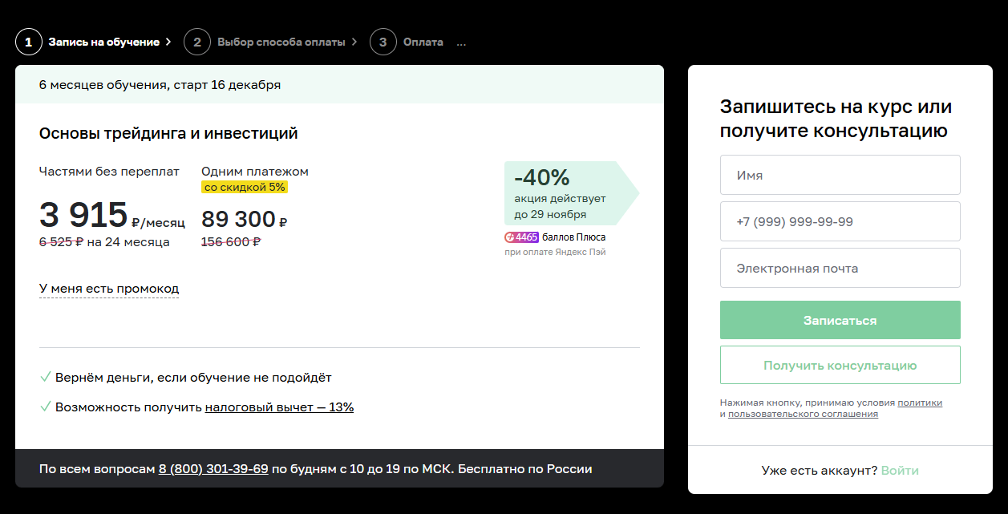Focus the phone number input field
1008x514 pixels.
(840, 221)
